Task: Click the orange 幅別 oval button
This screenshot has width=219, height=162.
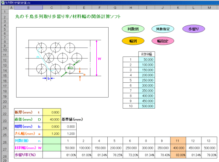Action: click(x=133, y=41)
